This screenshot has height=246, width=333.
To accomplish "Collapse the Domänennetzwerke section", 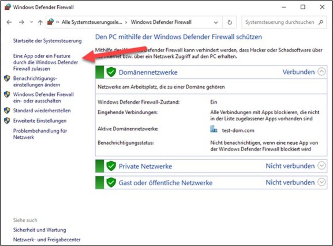I will 322,72.
